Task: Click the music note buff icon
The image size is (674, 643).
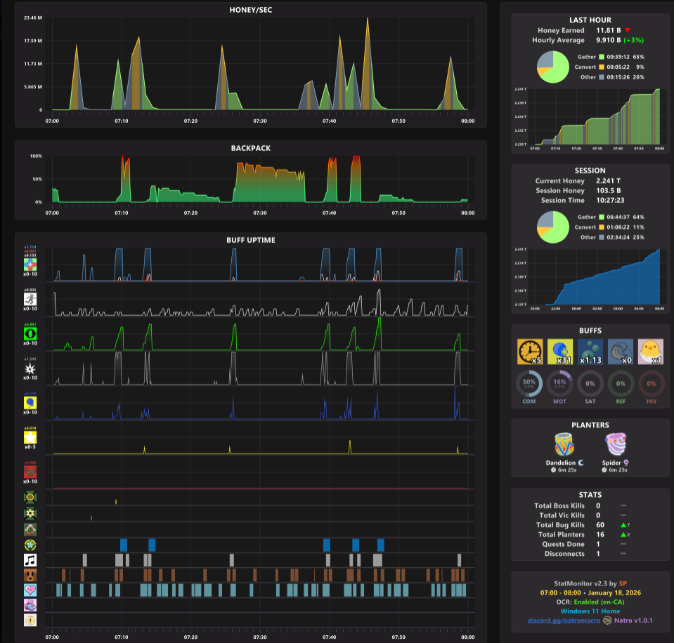Action: (x=30, y=559)
